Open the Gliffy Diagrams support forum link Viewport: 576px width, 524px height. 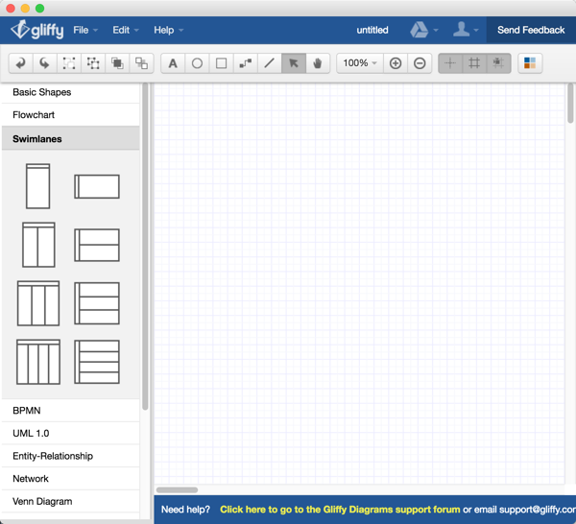[x=340, y=510]
